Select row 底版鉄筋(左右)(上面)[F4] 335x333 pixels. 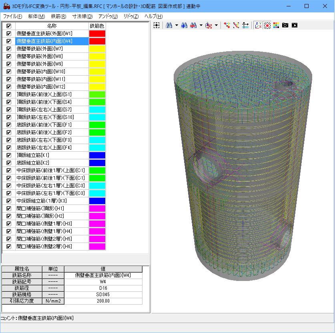(52, 148)
